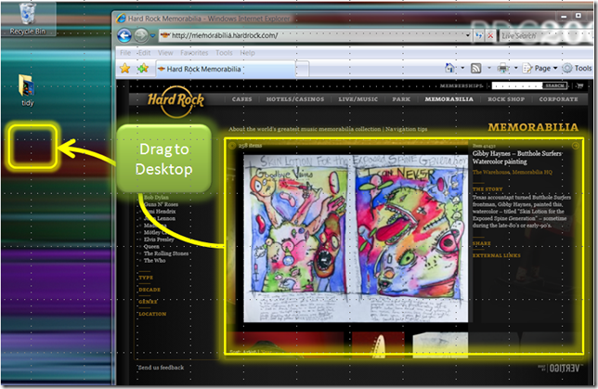598x389 pixels.
Task: Open the View menu
Action: click(x=165, y=53)
